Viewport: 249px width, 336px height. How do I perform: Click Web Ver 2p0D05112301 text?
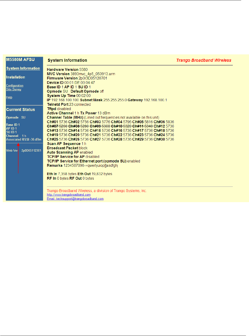click(x=24, y=151)
